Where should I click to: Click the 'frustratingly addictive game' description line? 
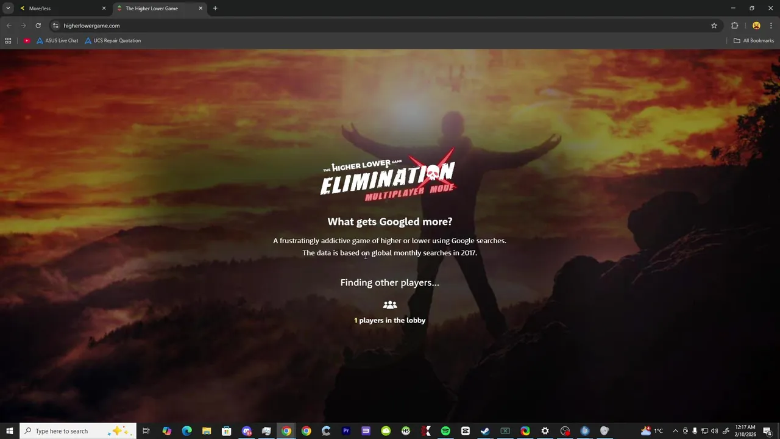390,241
